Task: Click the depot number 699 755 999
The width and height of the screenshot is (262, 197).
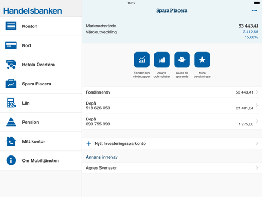Action: pyautogui.click(x=98, y=124)
